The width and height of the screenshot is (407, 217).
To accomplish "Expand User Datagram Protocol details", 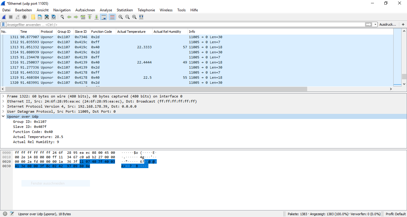I will [x=3, y=111].
